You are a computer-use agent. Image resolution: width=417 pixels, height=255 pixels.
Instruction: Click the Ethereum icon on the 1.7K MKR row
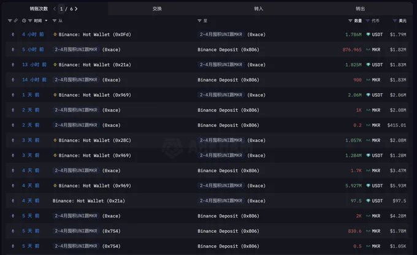pyautogui.click(x=13, y=170)
